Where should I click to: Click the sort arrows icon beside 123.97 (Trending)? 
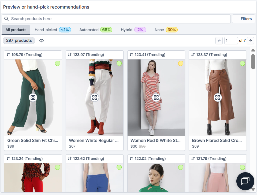(70, 54)
